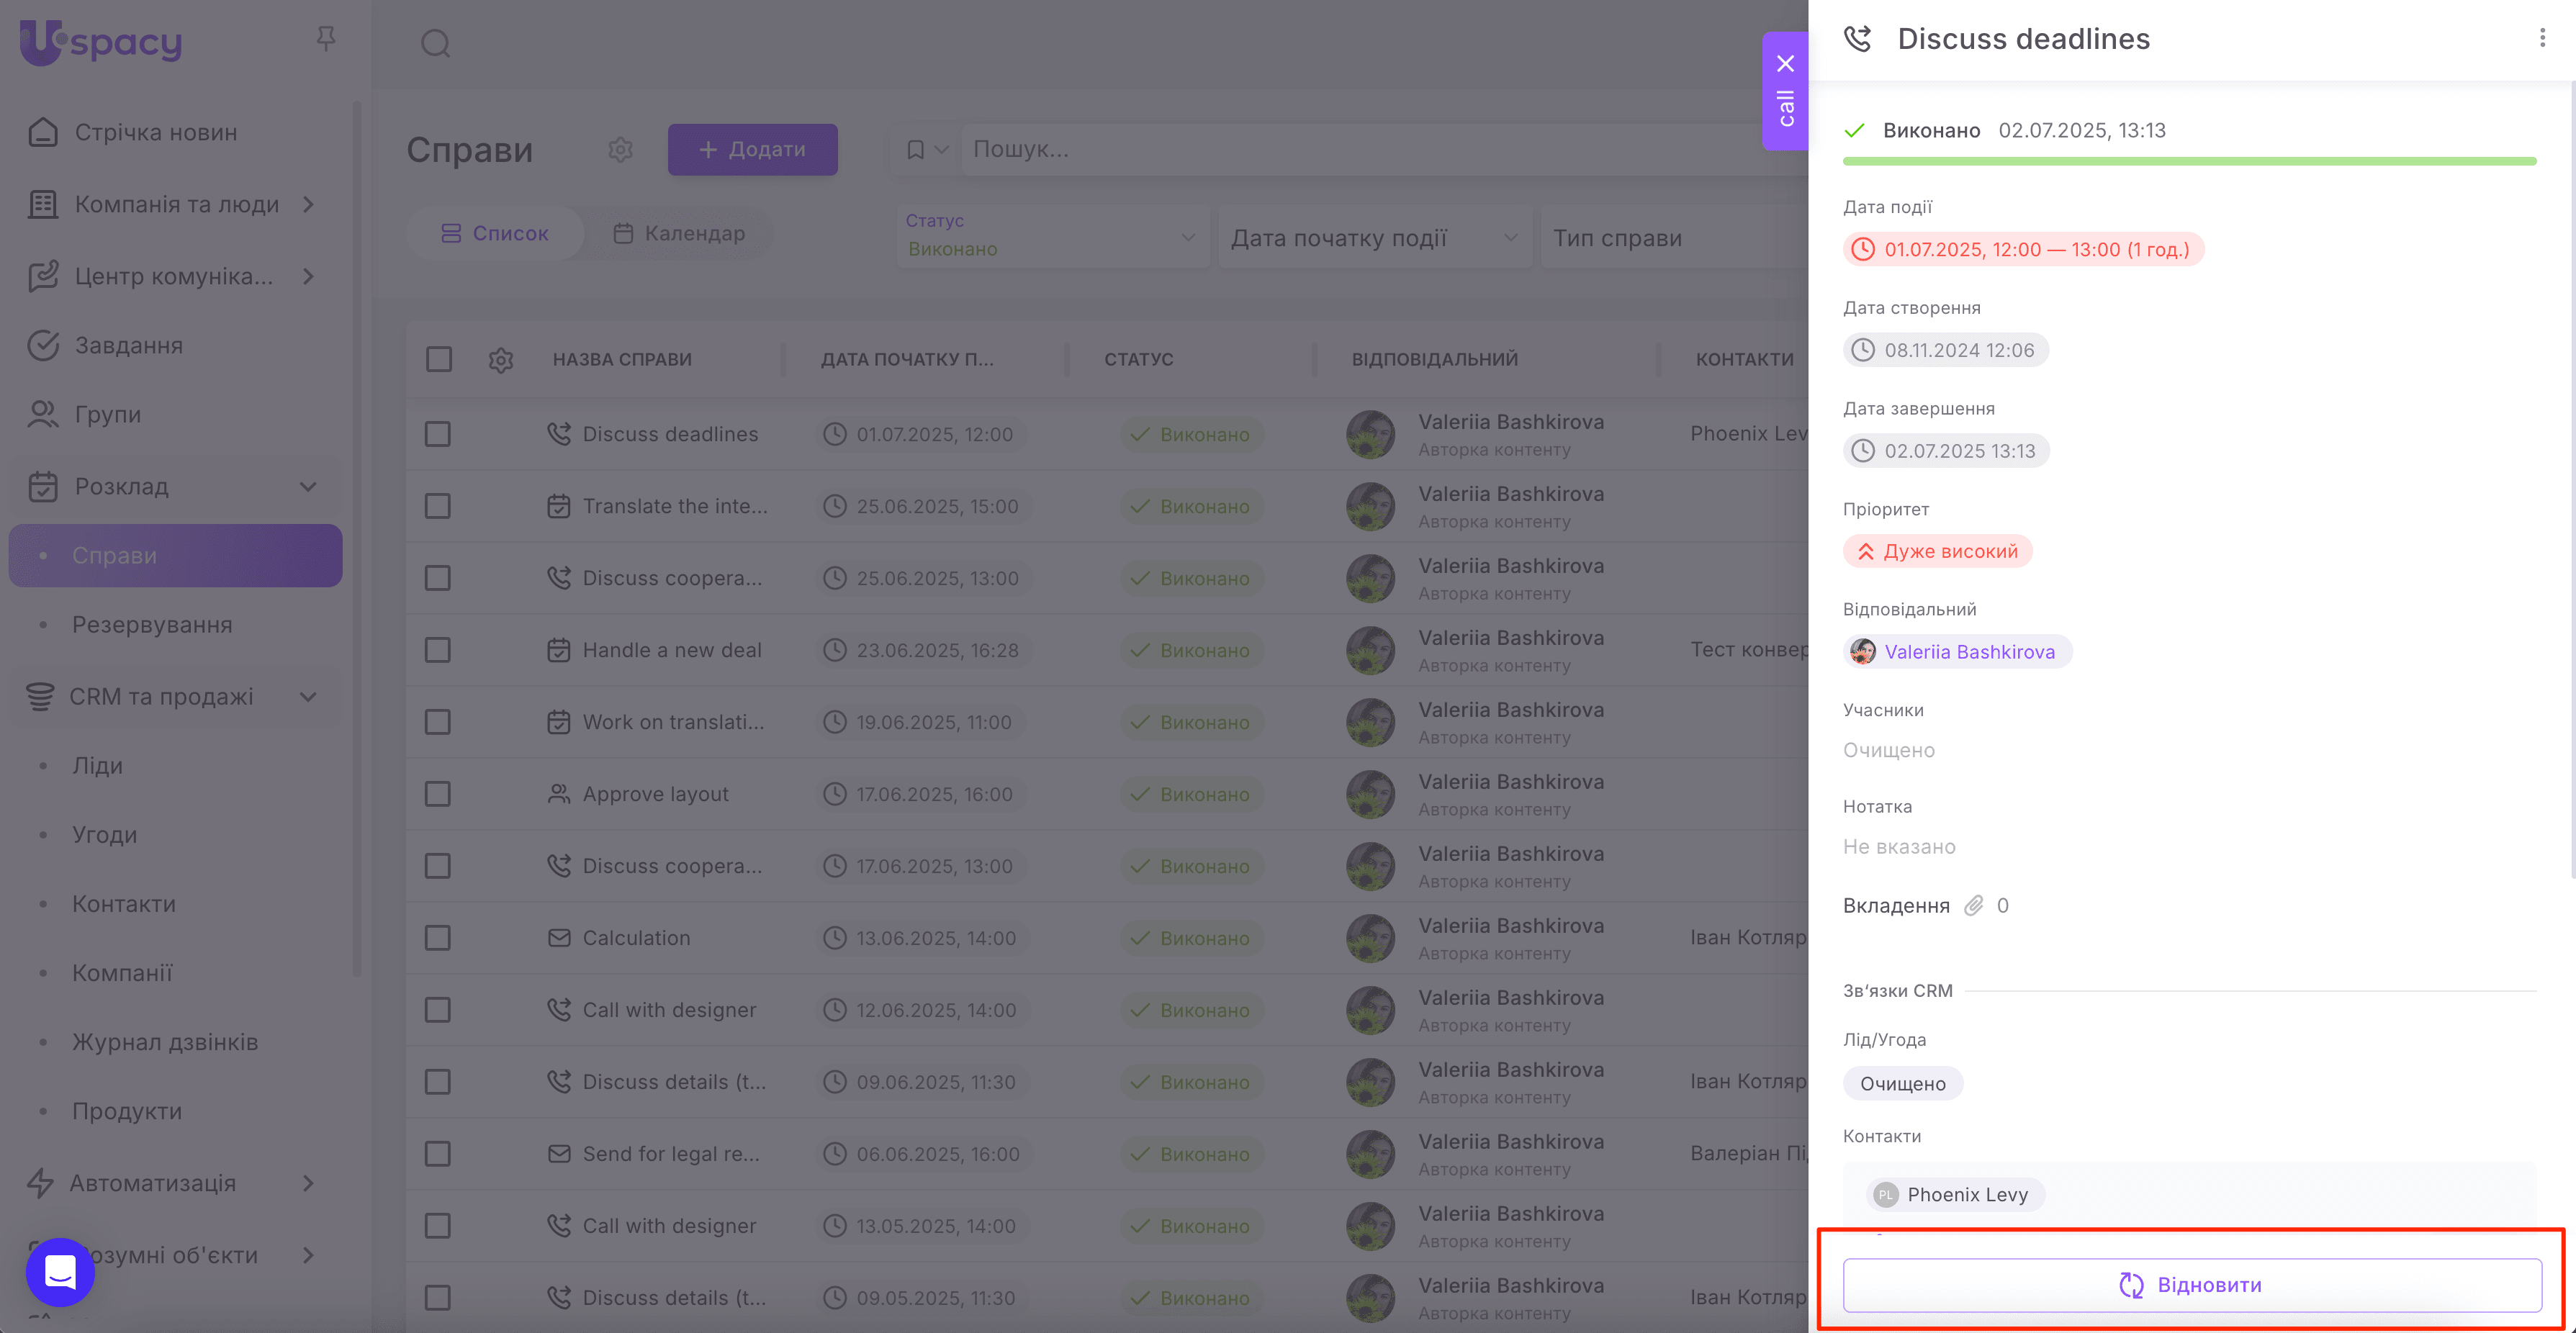Open the Статус Виконано filter dropdown
This screenshot has width=2576, height=1333.
tap(1050, 237)
